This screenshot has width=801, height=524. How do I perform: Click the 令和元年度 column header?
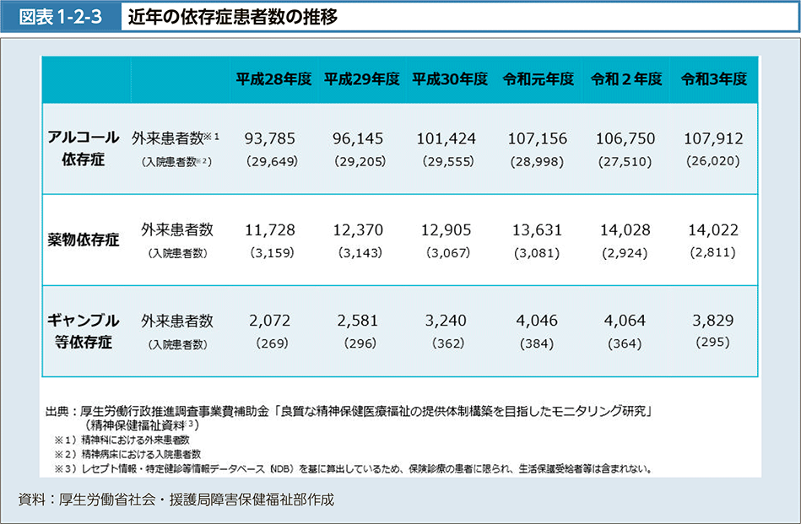click(538, 79)
